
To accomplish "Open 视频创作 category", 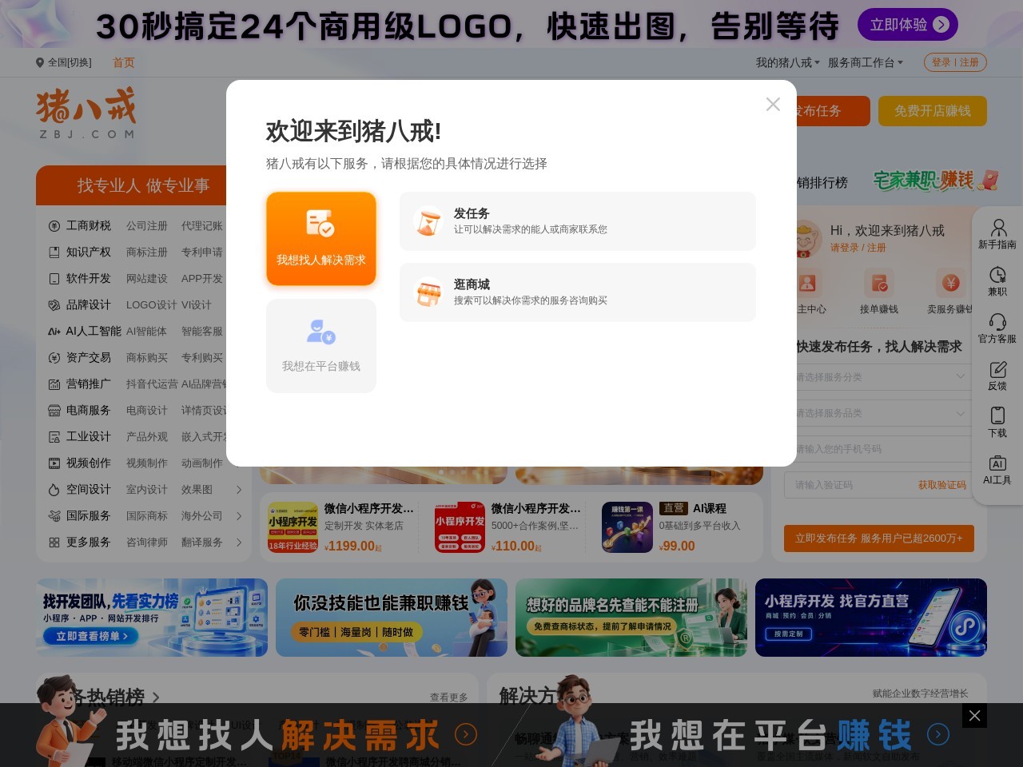I will (88, 463).
